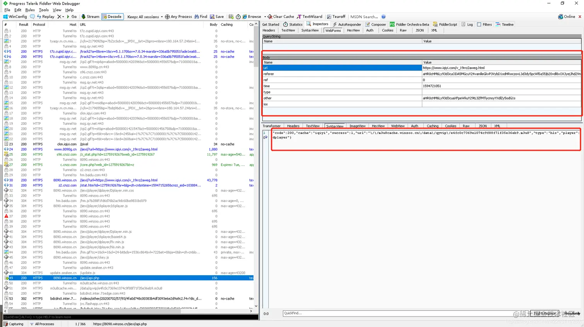The width and height of the screenshot is (584, 327).
Task: Select the request Raw inspector tab
Action: click(x=403, y=30)
